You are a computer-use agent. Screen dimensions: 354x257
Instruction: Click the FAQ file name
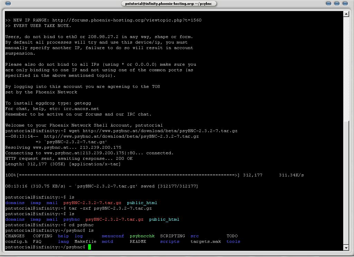tap(37, 242)
